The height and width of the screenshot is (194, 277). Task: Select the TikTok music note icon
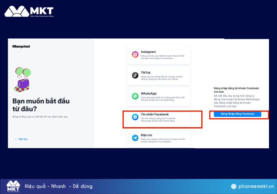135,75
